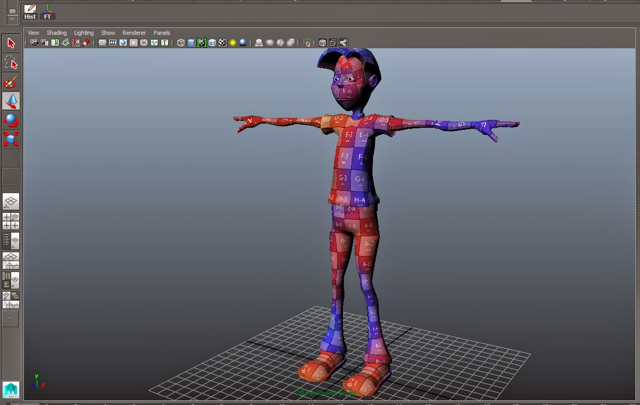The width and height of the screenshot is (640, 405).
Task: Click the four-view layout button
Action: (x=333, y=43)
